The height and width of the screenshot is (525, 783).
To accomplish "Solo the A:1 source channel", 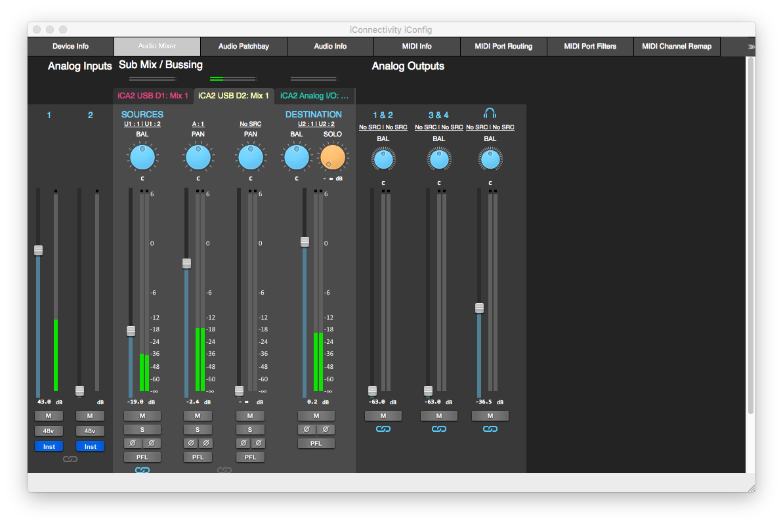I will click(198, 430).
